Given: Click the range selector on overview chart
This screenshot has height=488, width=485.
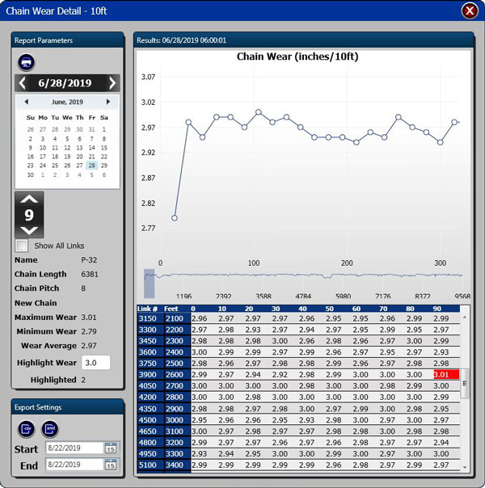Looking at the screenshot, I should pos(149,284).
